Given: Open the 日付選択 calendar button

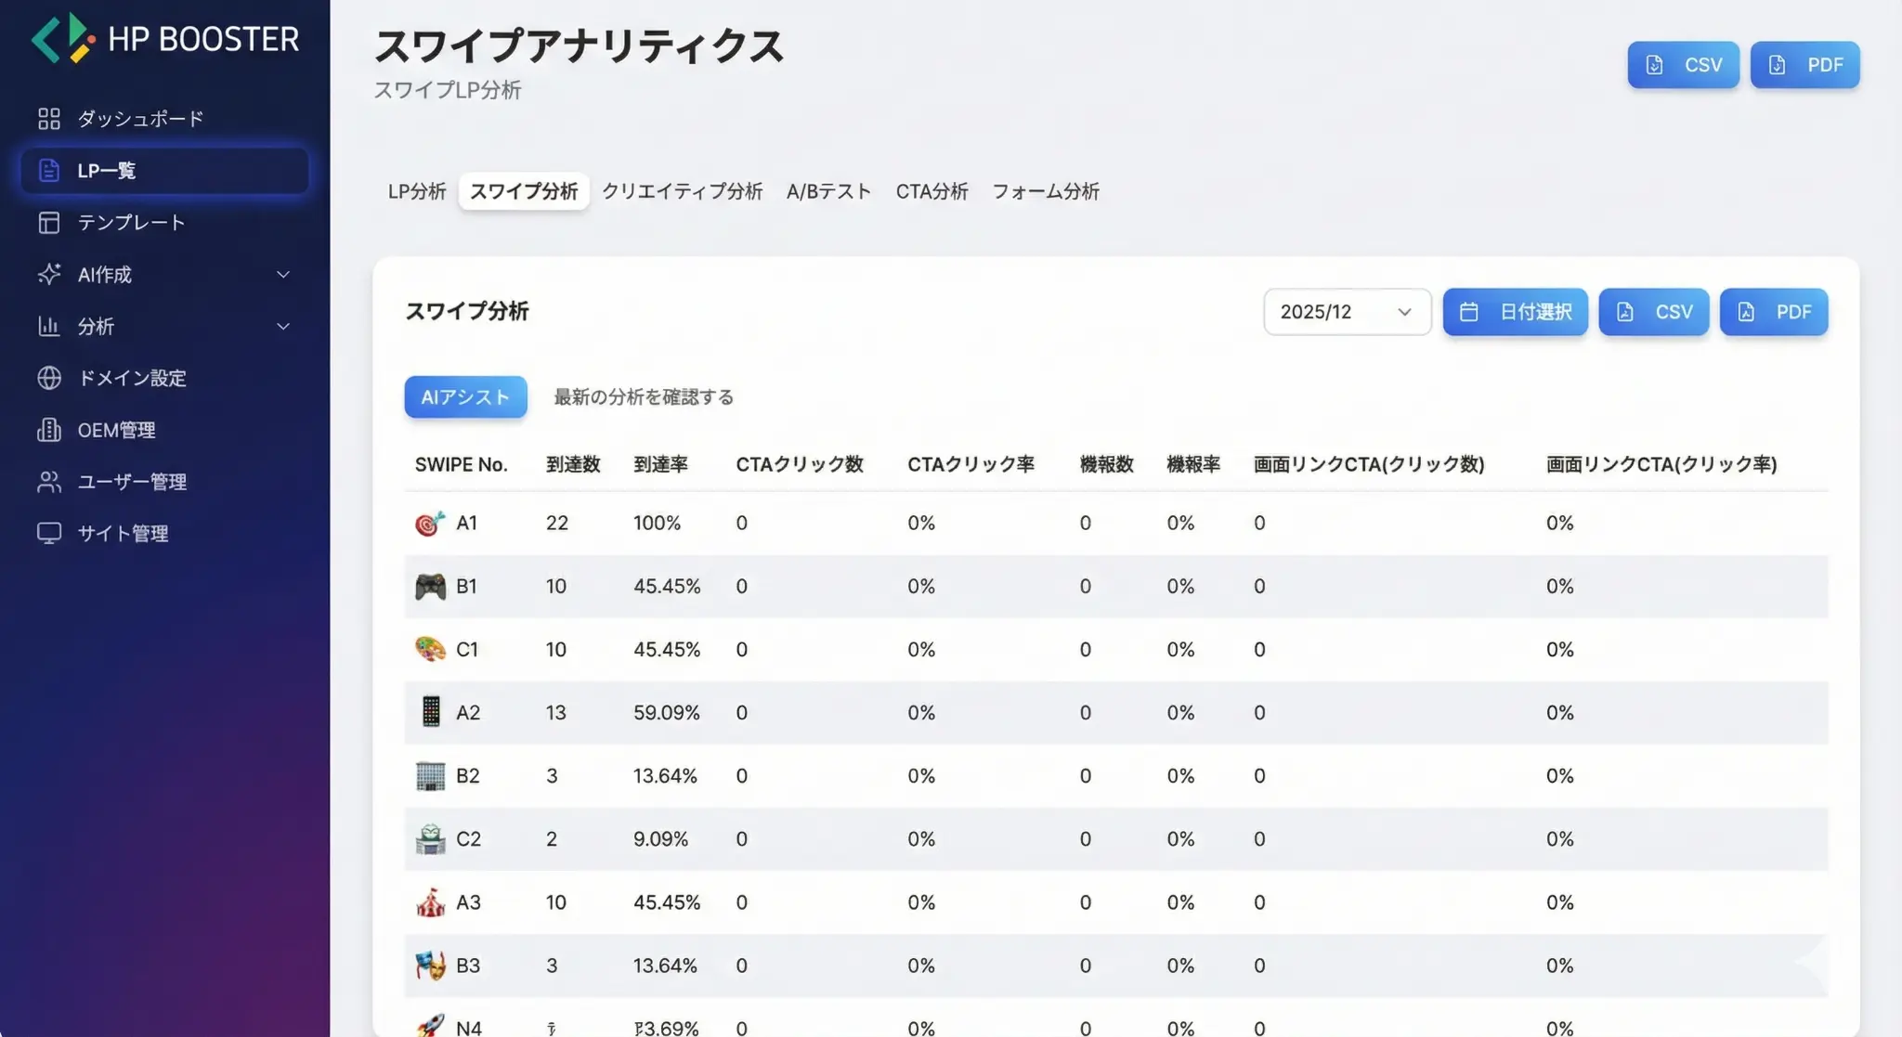Looking at the screenshot, I should [x=1515, y=312].
